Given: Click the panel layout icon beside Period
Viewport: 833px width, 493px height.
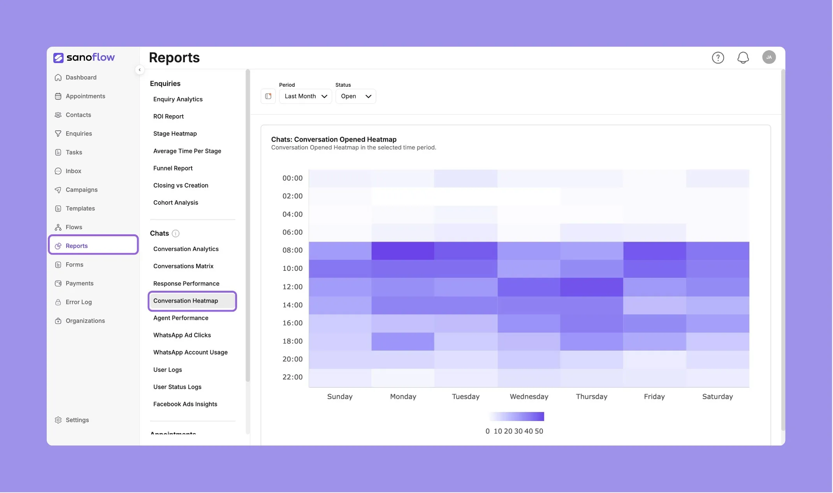Looking at the screenshot, I should pyautogui.click(x=268, y=96).
